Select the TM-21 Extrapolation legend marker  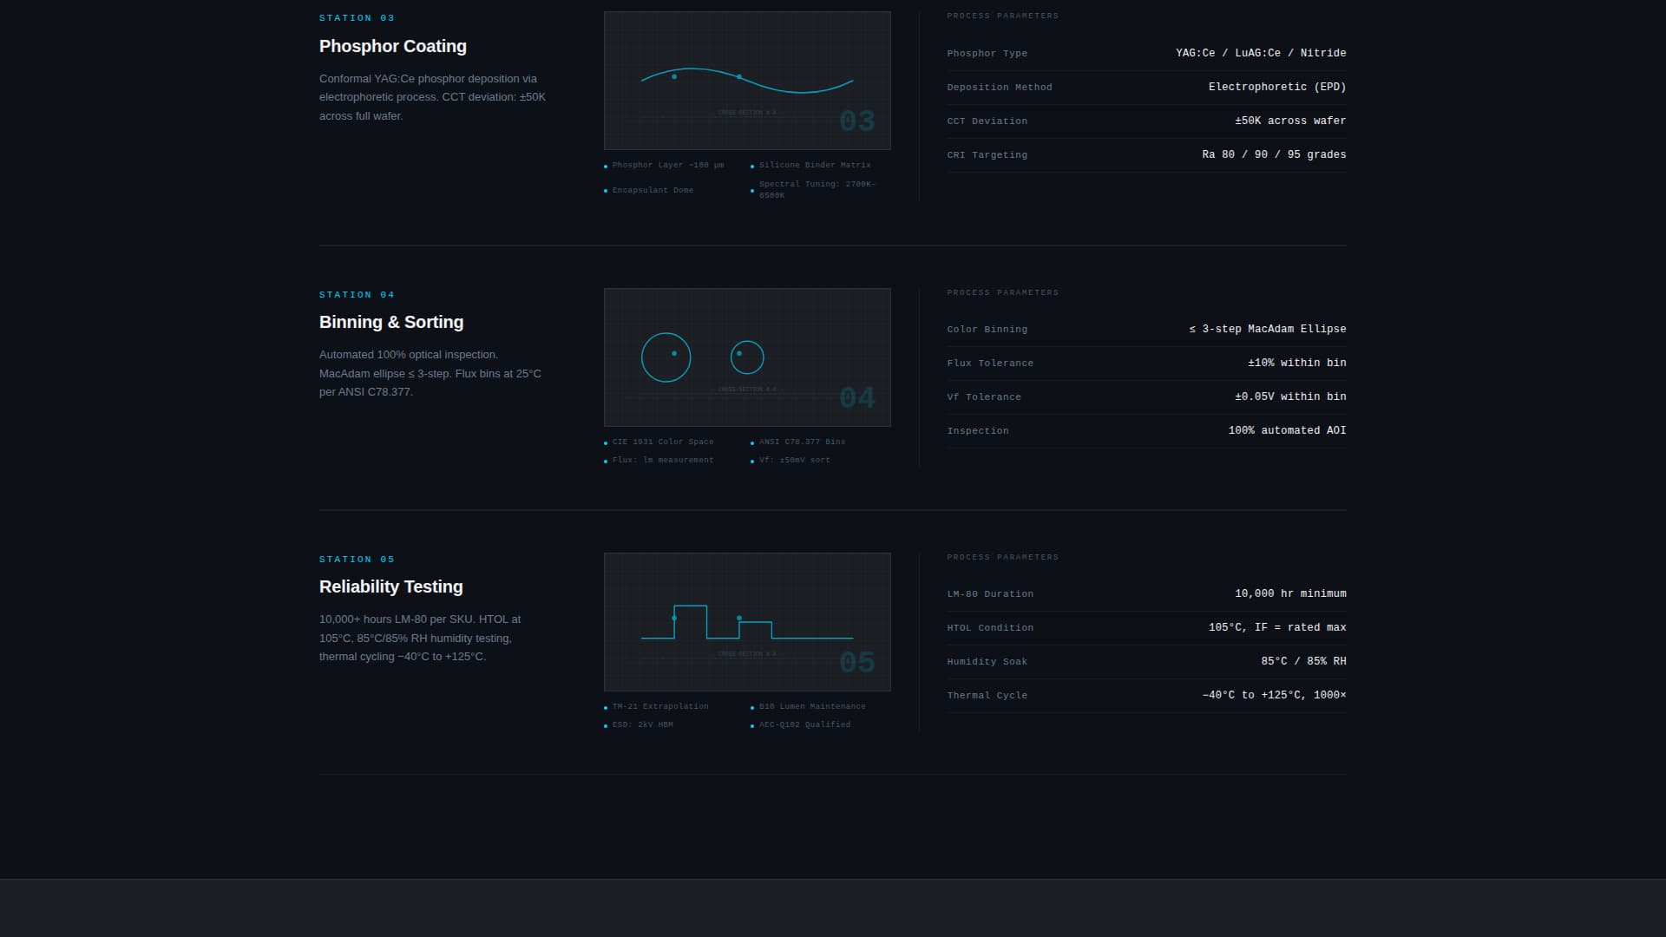[606, 706]
